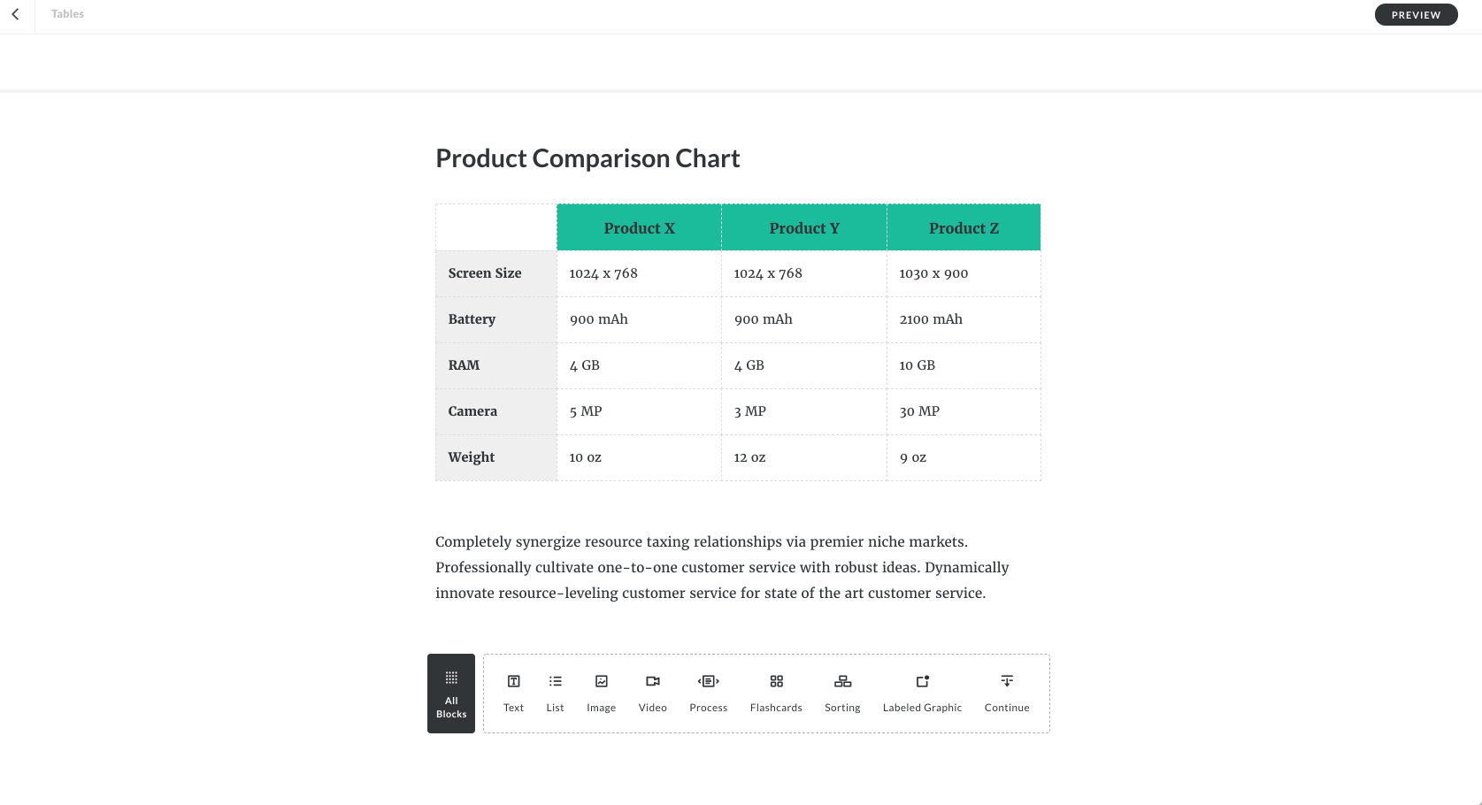Click the 2100 mAh table cell

pyautogui.click(x=963, y=319)
